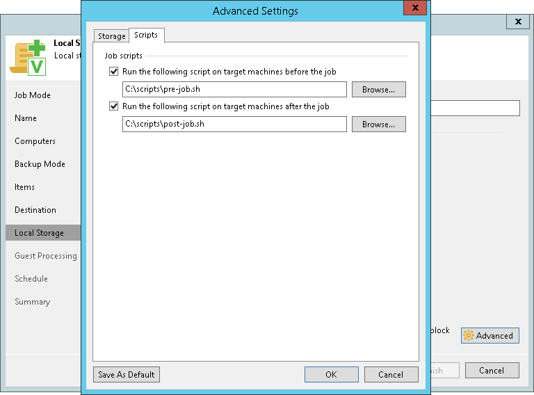Click the post-job.sh script path field
The width and height of the screenshot is (534, 395).
tap(234, 124)
